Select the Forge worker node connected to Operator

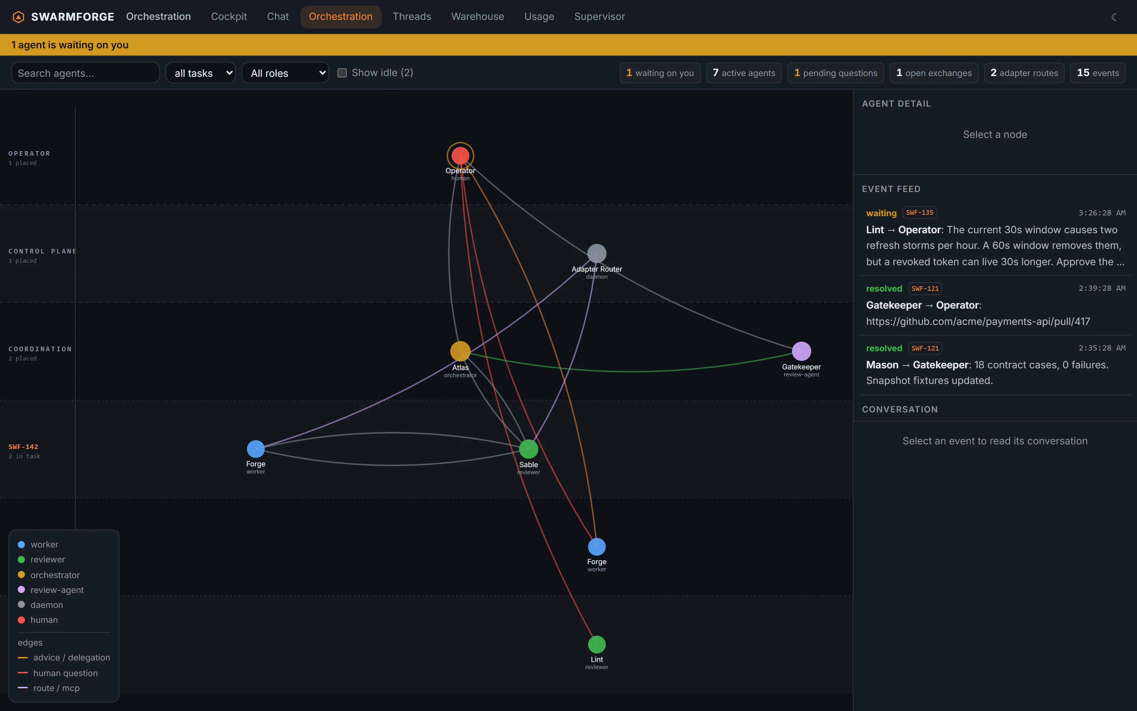coord(597,547)
